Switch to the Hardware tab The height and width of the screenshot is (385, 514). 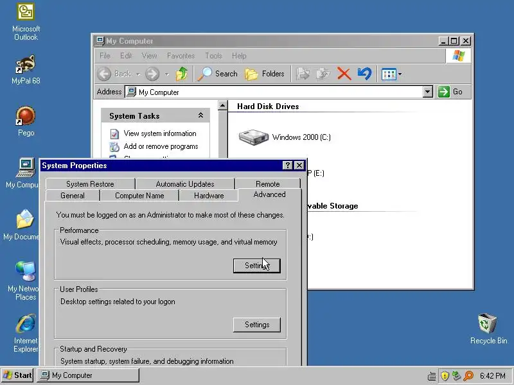(x=209, y=196)
